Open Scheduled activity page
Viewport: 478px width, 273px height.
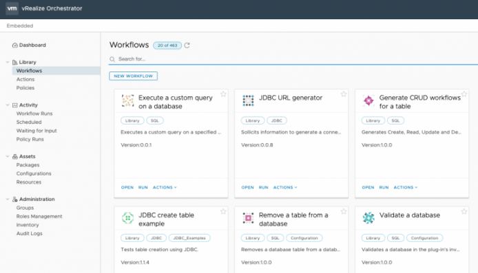coord(29,122)
